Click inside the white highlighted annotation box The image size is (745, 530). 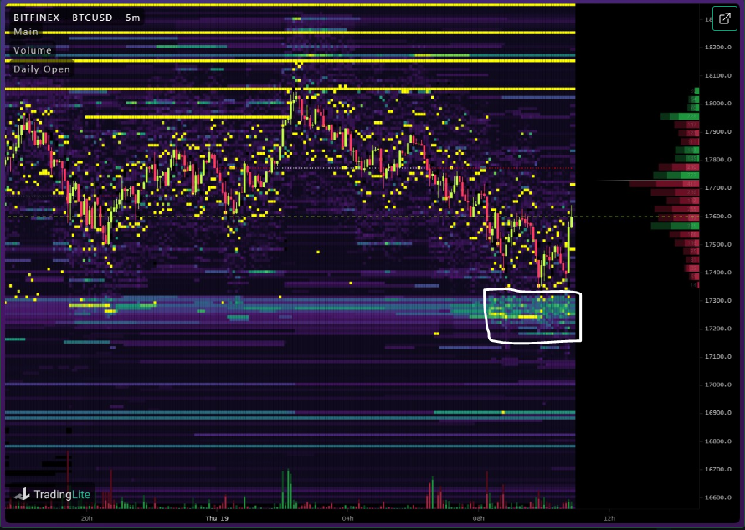pos(533,316)
